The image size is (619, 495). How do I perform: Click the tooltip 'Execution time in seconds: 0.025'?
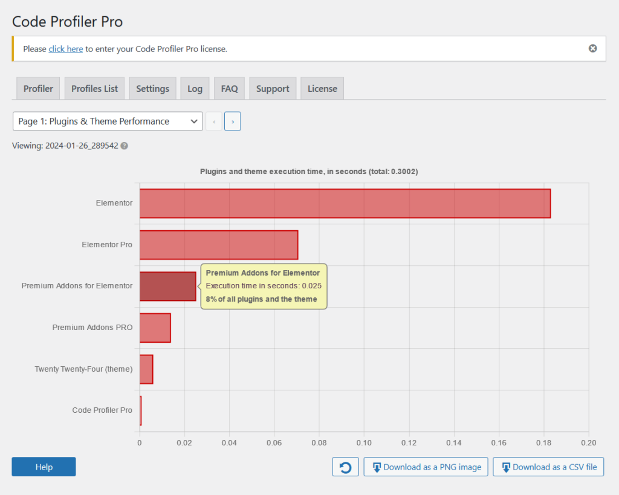pos(264,286)
